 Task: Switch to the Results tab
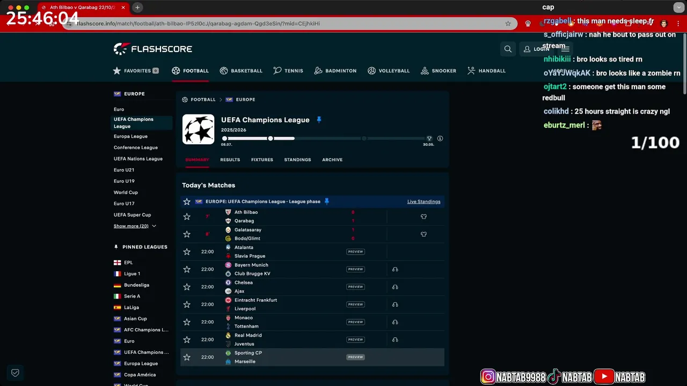230,160
